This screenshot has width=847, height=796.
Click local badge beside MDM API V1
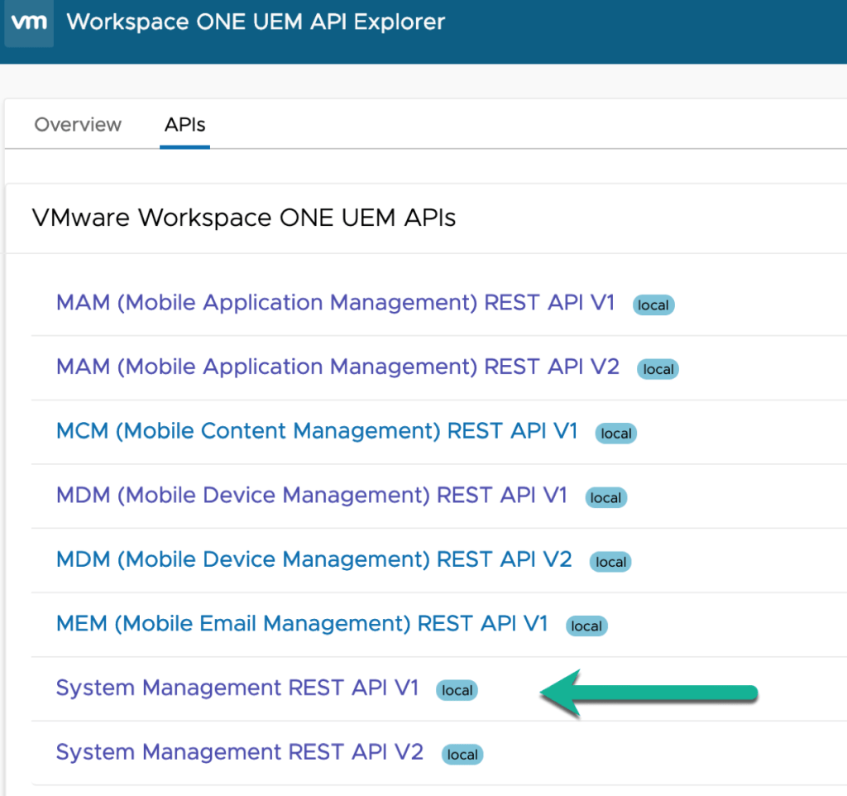605,497
